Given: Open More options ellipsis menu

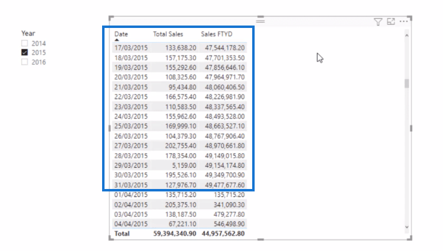Looking at the screenshot, I should click(404, 21).
